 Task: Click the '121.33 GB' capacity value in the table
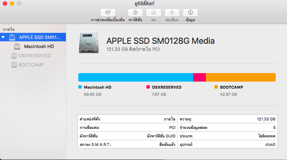point(266,119)
